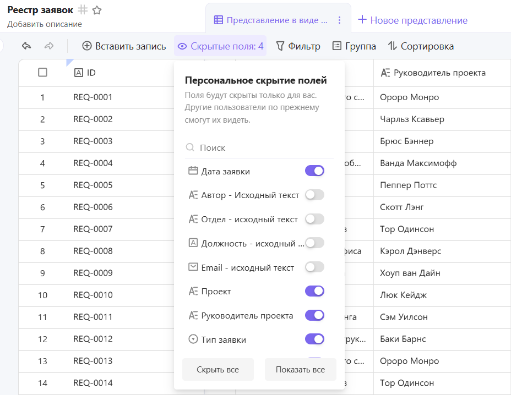Open the Скрытые поля: 4 dropdown
Viewport: 511px width, 395px height.
(220, 46)
